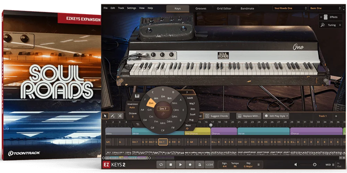347x173 pixels.
Task: Click the Suggest Chords button
Action: (217, 116)
